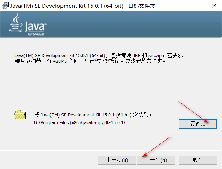Click the install path D:\Program Files (x86)\javatemp\jdk-15.0.1\
Screen dimensions: 222x169
(80, 123)
